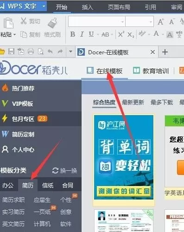Open the font name dropdown
The width and height of the screenshot is (184, 232).
(122, 22)
